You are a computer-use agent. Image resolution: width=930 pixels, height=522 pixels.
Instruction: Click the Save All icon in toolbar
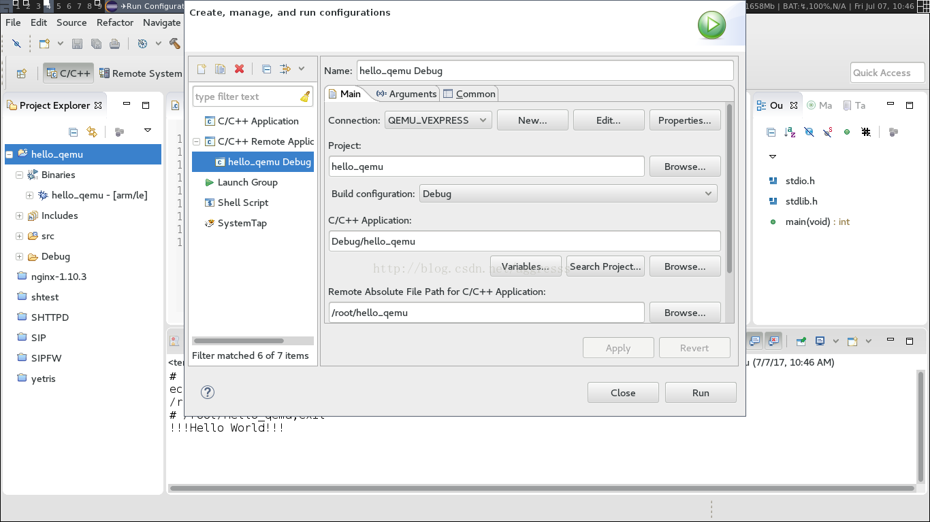pyautogui.click(x=96, y=43)
